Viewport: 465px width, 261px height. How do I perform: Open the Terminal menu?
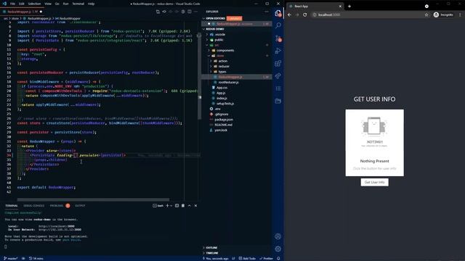coord(78,4)
